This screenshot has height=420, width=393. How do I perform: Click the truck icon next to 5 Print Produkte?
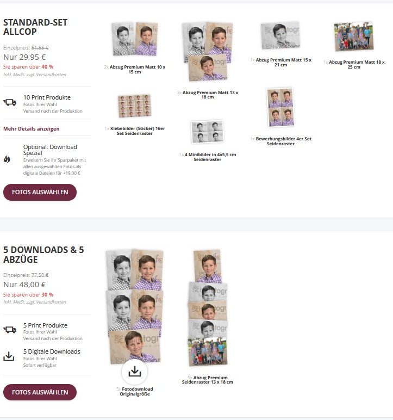point(10,330)
